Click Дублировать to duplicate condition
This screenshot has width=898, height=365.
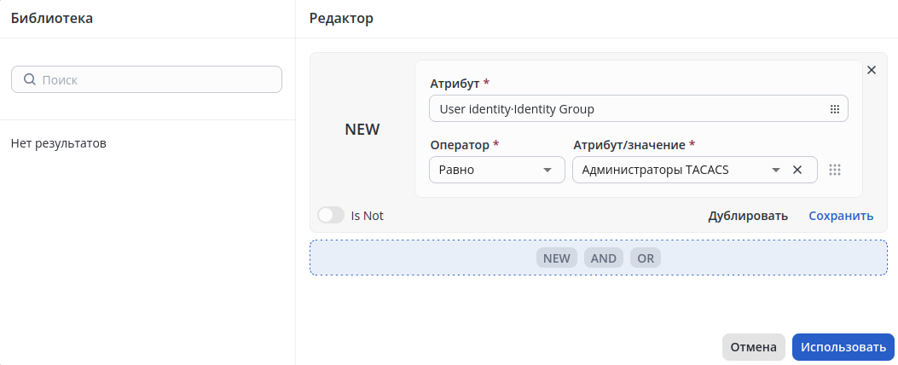pos(748,216)
